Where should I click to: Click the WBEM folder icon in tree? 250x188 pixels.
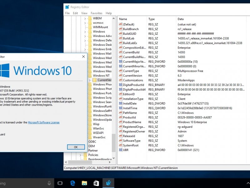[x=90, y=18]
